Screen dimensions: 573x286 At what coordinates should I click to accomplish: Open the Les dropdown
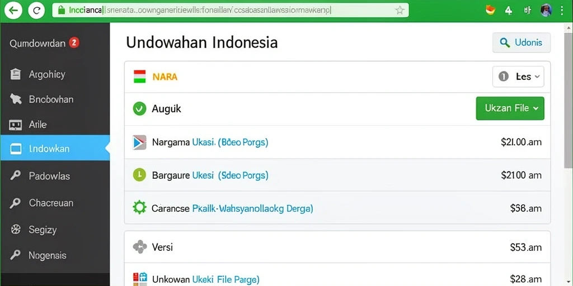518,77
